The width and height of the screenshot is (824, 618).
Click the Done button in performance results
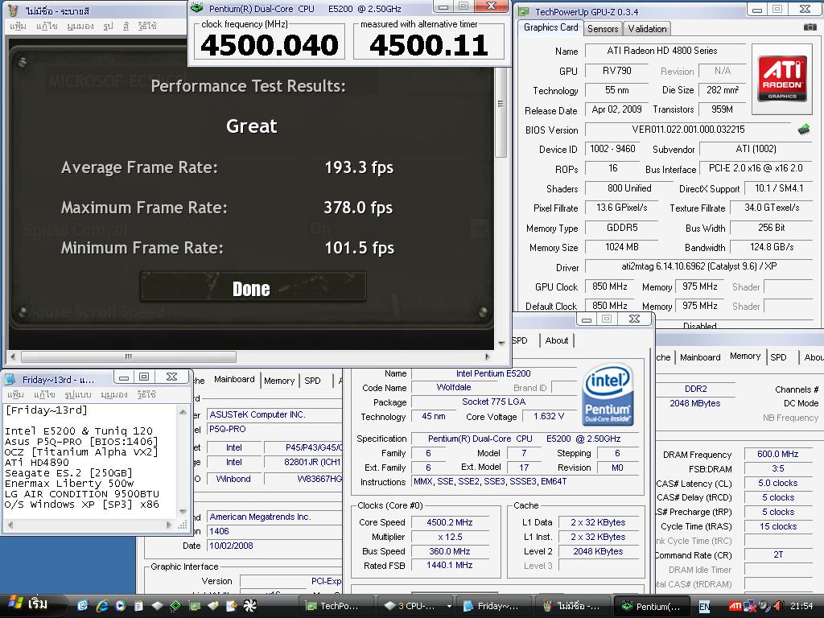tap(253, 287)
